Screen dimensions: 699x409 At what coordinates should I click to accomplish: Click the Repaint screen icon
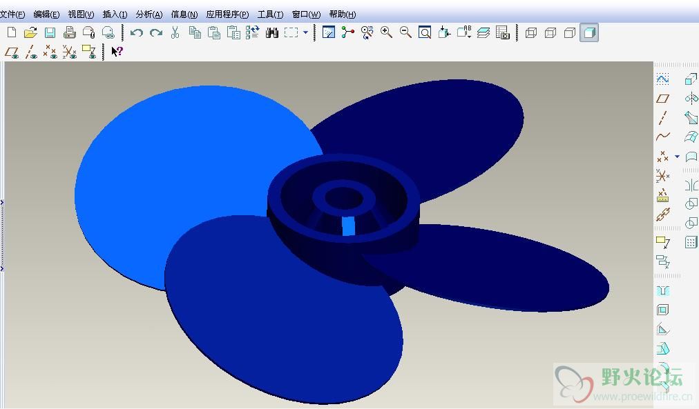tap(329, 32)
